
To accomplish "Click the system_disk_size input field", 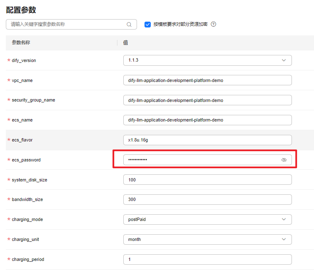I will tap(207, 180).
